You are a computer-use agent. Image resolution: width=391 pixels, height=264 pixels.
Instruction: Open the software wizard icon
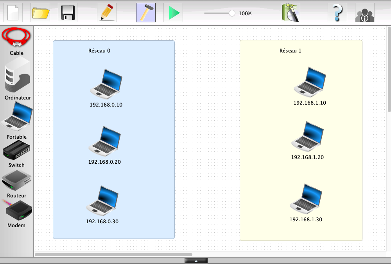pyautogui.click(x=290, y=13)
